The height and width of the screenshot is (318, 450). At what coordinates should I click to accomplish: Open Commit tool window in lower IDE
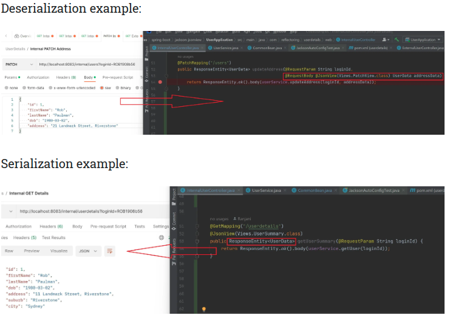174,222
